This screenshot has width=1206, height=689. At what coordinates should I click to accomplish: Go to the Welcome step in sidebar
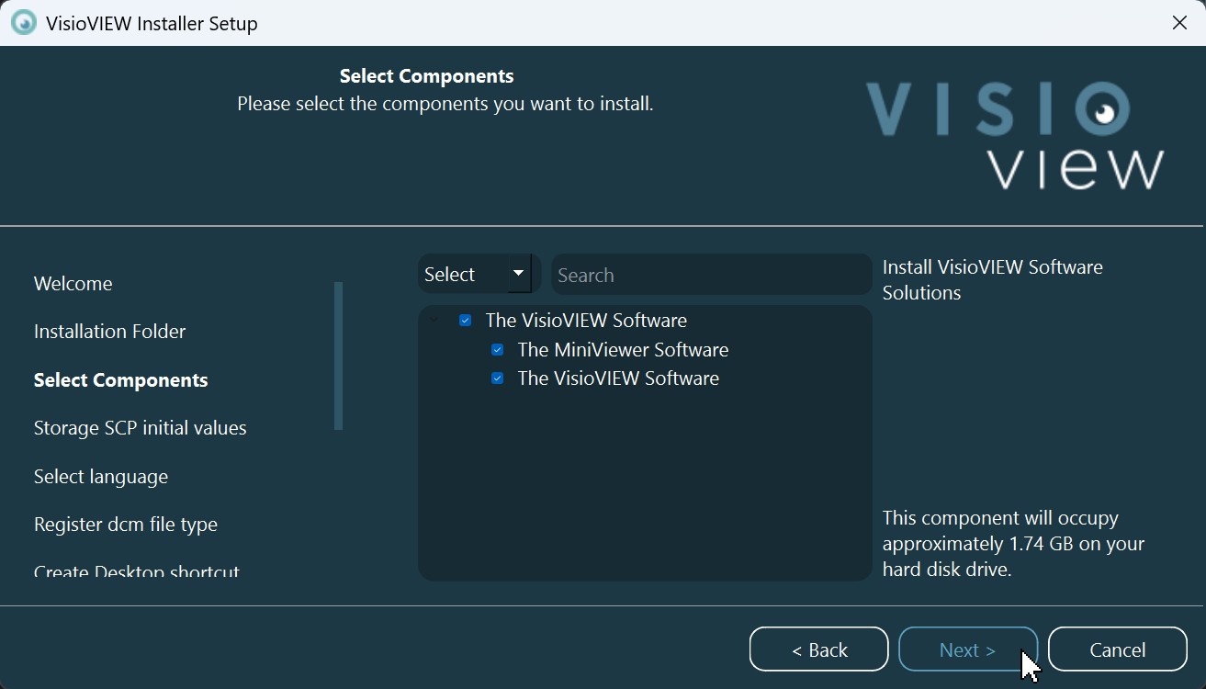coord(73,284)
